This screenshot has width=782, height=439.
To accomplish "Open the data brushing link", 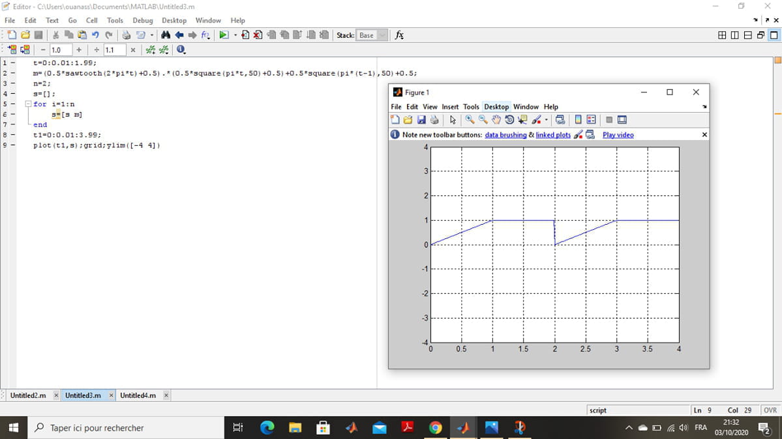I will tap(505, 135).
